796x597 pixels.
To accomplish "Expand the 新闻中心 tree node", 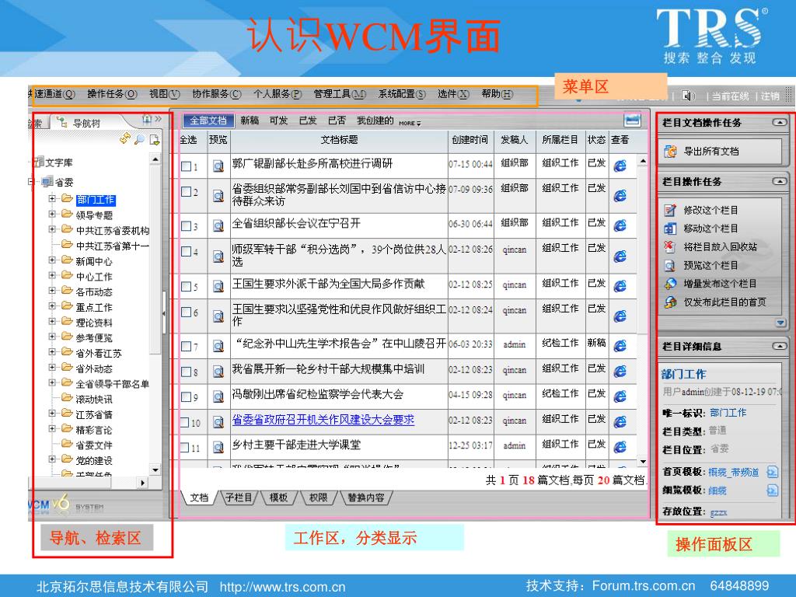I will [x=52, y=260].
